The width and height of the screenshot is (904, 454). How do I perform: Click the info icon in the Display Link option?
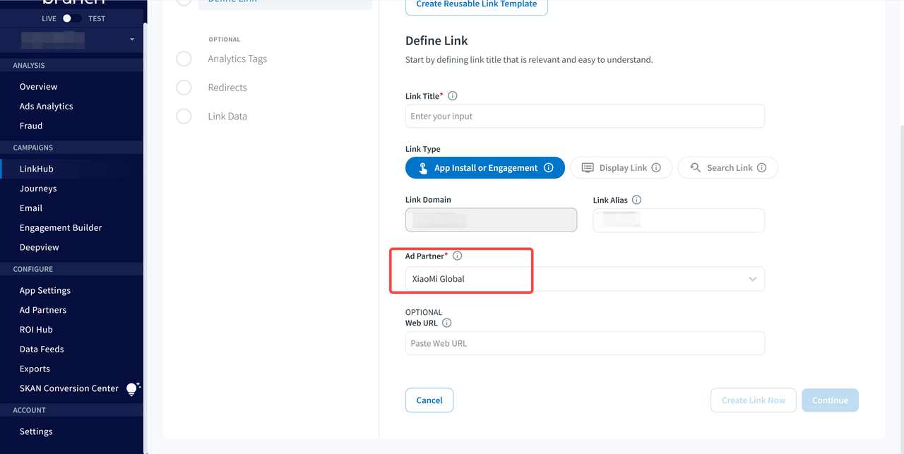coord(656,168)
